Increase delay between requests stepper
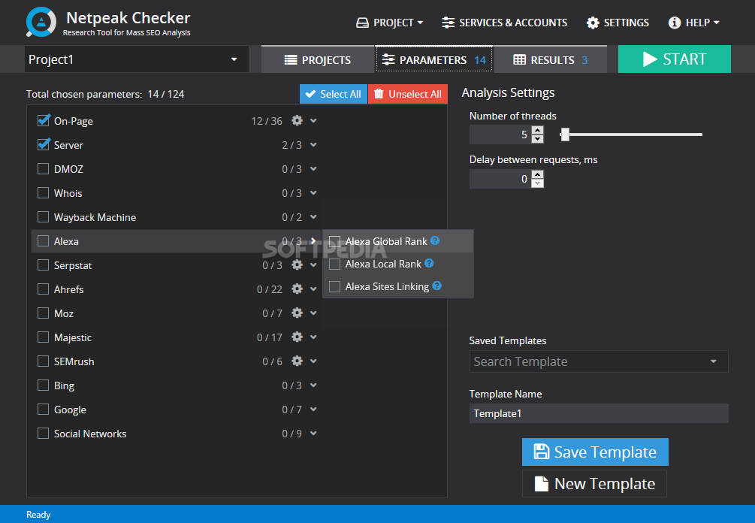 pyautogui.click(x=538, y=174)
